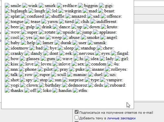Select the :durak: emoticon icon

(x=57, y=43)
